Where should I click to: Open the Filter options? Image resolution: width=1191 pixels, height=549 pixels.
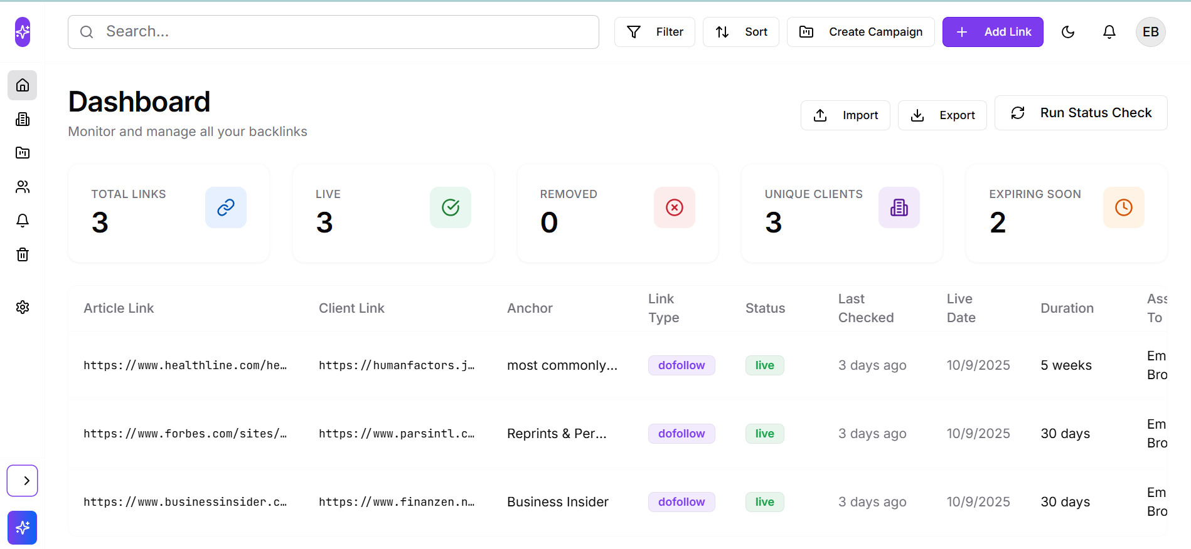[654, 32]
